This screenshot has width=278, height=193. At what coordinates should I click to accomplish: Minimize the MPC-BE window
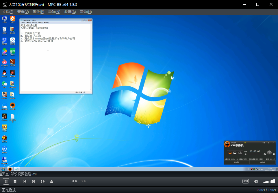pyautogui.click(x=245, y=4)
